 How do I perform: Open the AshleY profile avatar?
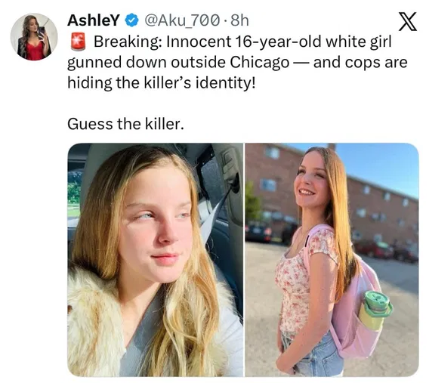point(34,37)
